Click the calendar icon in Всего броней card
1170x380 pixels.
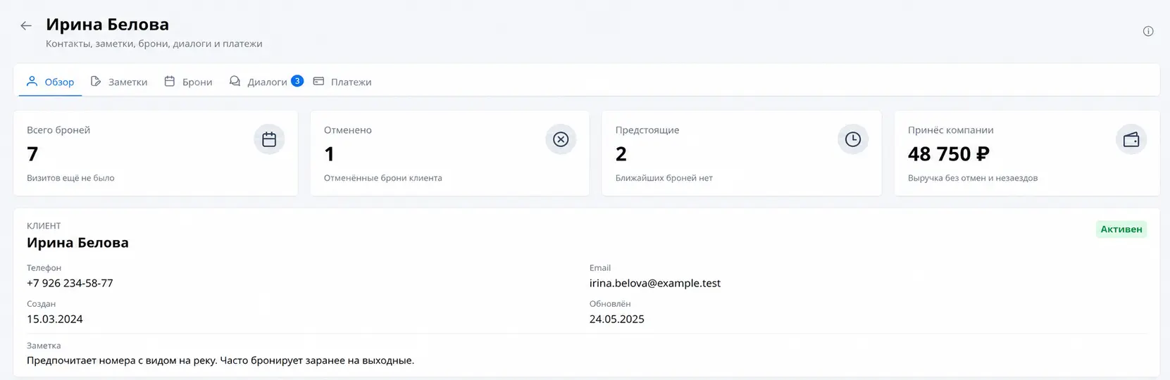click(269, 139)
